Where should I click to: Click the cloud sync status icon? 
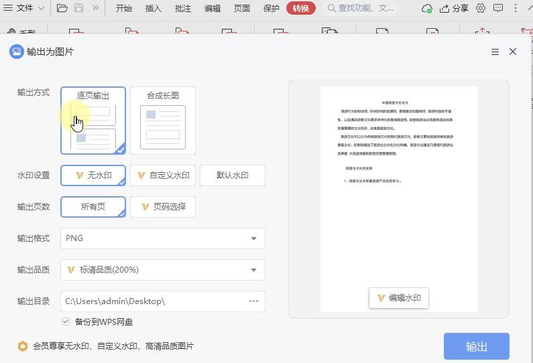pyautogui.click(x=427, y=9)
